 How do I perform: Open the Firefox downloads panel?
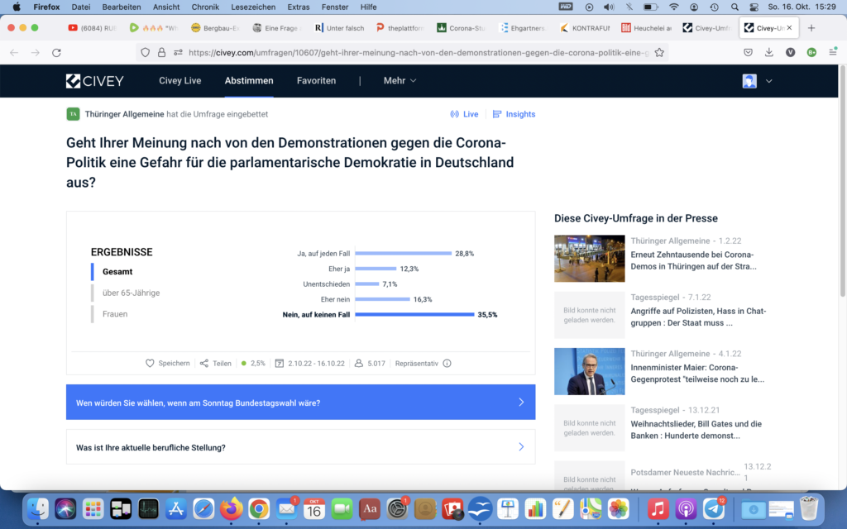769,52
